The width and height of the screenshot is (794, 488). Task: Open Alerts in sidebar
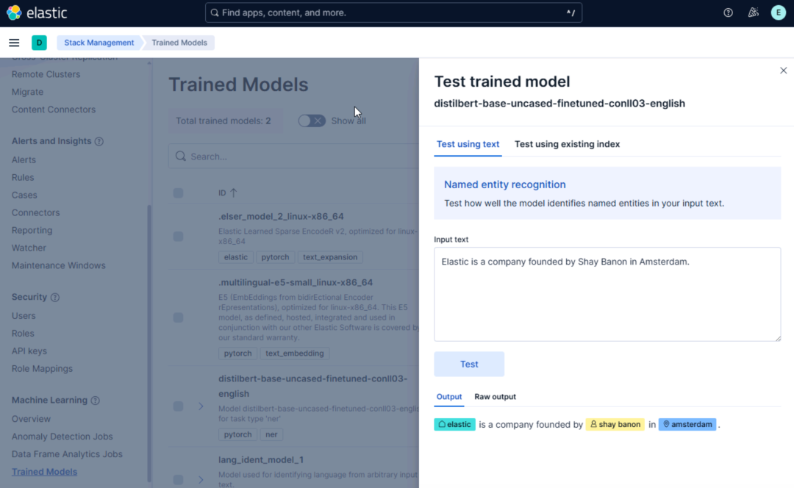(24, 160)
